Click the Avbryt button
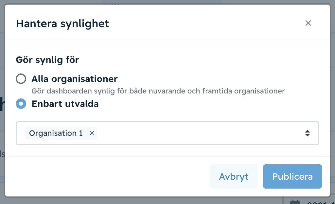The height and width of the screenshot is (204, 335). [x=234, y=176]
